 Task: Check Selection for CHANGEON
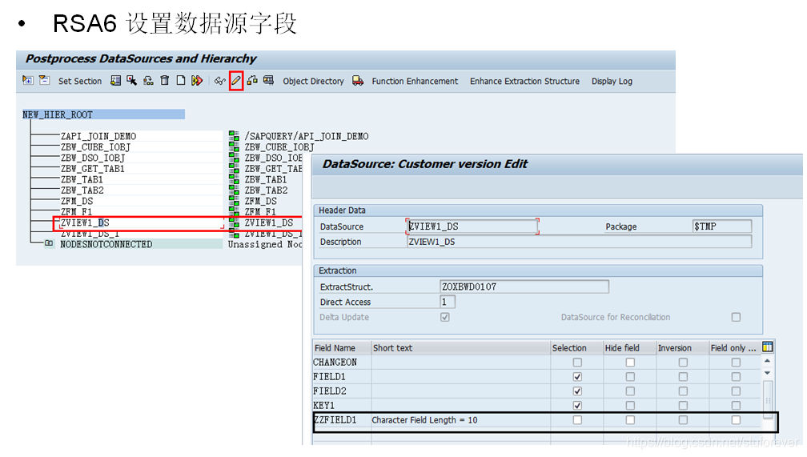[577, 363]
